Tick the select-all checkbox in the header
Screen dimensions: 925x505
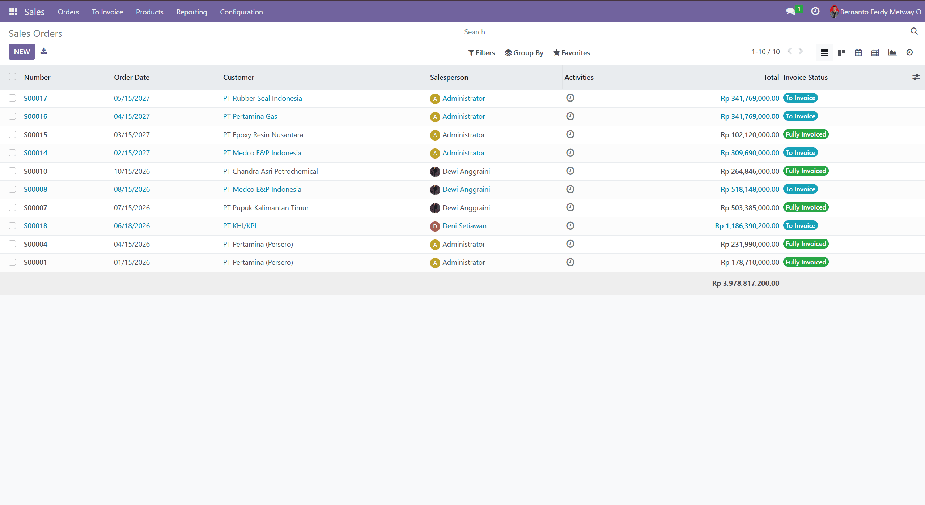[12, 77]
